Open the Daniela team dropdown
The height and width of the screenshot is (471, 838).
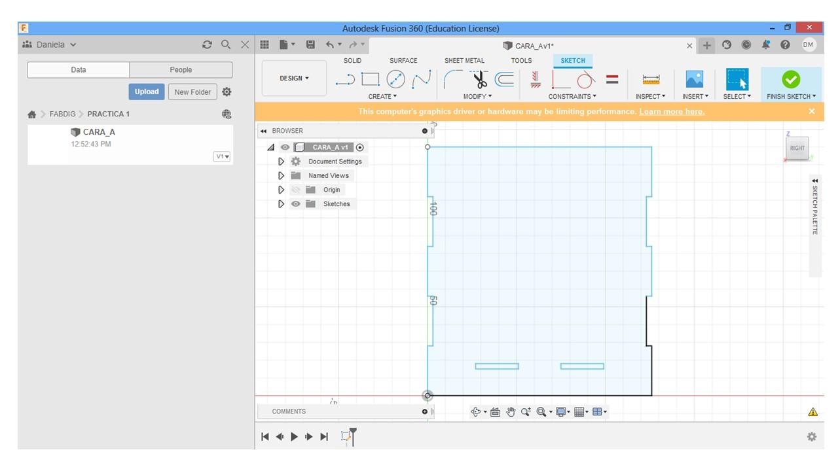coord(50,45)
